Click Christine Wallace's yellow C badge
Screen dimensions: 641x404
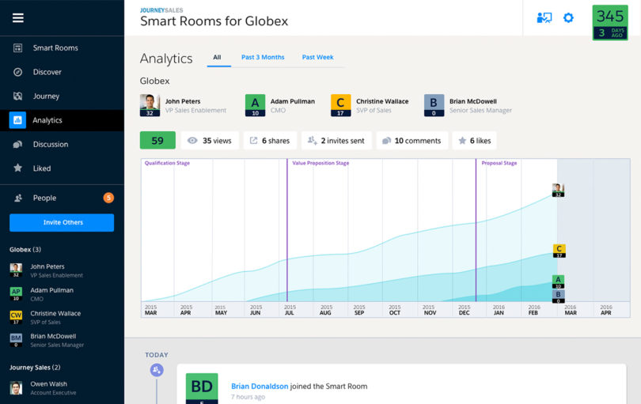pos(340,105)
